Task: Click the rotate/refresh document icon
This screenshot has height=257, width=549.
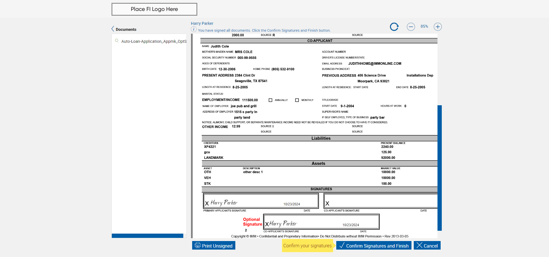Action: pyautogui.click(x=394, y=27)
